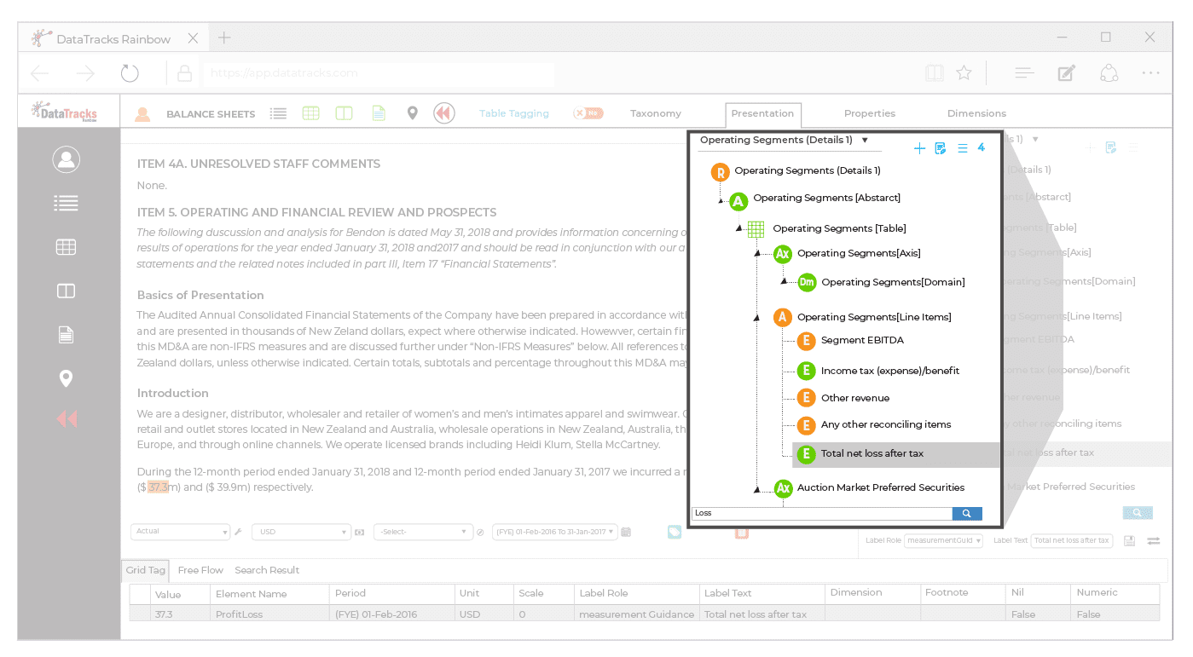Open the list view icon in toolbar
Viewport: 1193px width, 657px height.
pos(278,113)
